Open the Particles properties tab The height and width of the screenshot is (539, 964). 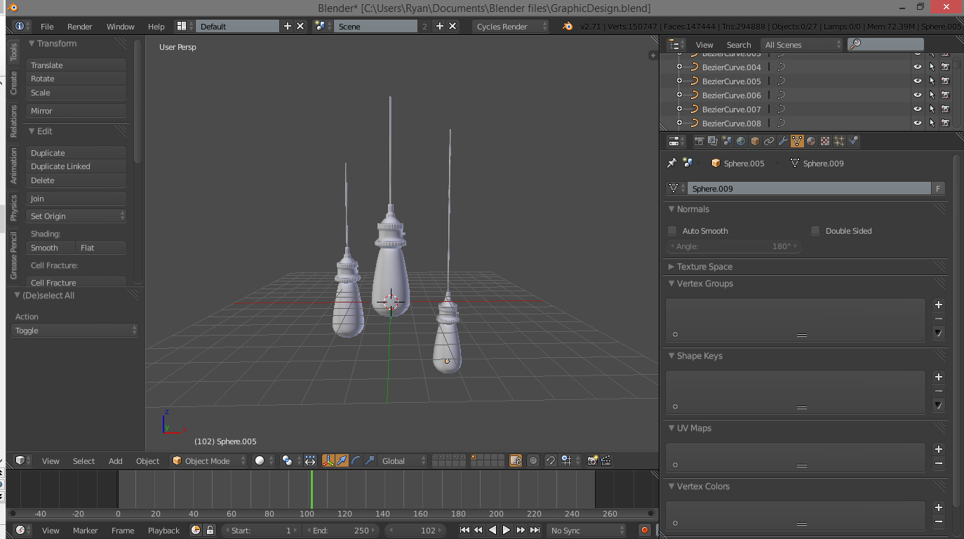839,141
